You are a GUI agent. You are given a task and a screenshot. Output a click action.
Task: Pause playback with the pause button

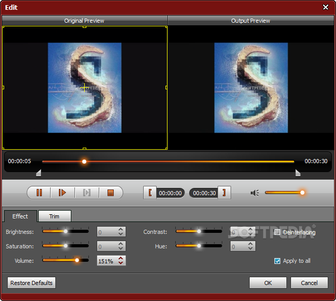coord(39,193)
